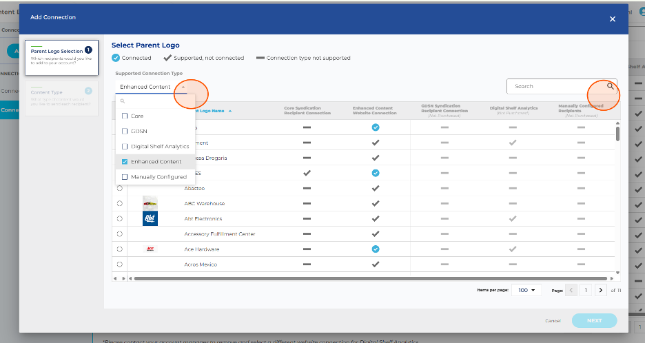This screenshot has height=343, width=645.
Task: Click the page number field
Action: pos(586,290)
